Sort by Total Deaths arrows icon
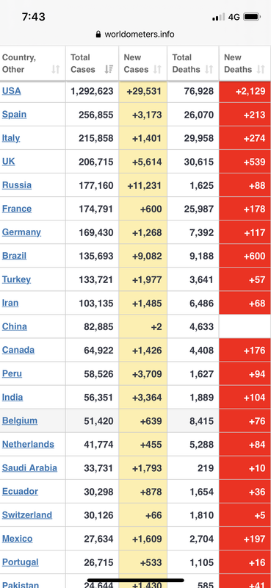The image size is (271, 588). tap(209, 69)
